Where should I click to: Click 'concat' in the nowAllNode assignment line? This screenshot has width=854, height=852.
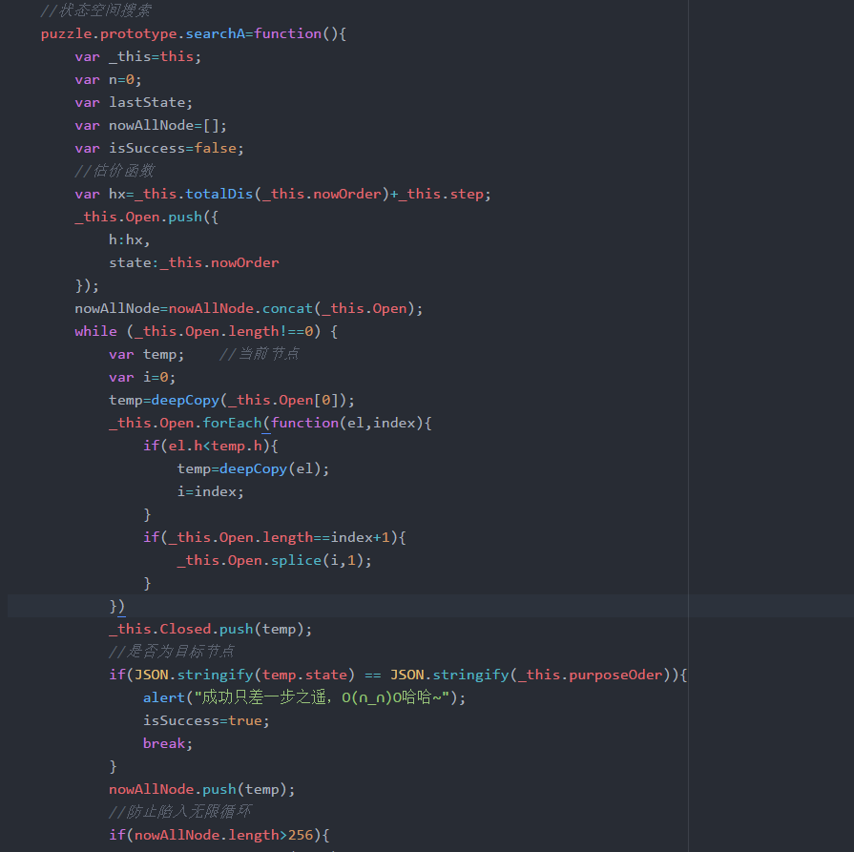pyautogui.click(x=287, y=308)
